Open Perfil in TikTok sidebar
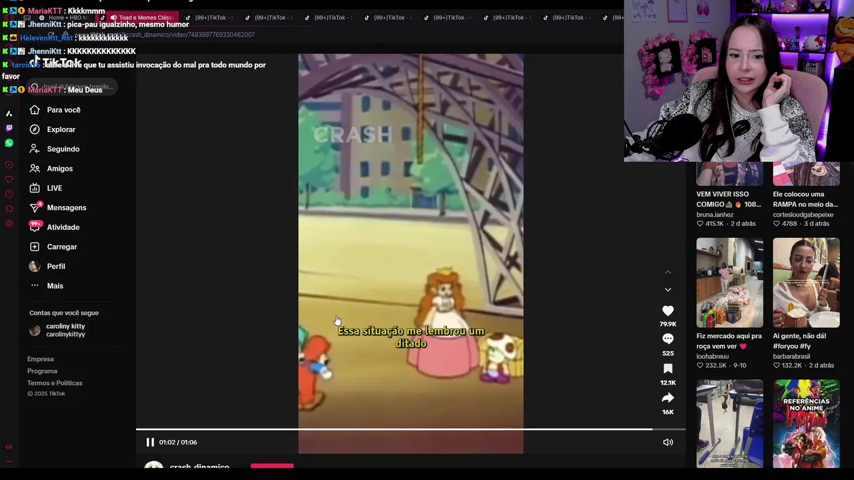This screenshot has height=480, width=854. tap(47, 266)
